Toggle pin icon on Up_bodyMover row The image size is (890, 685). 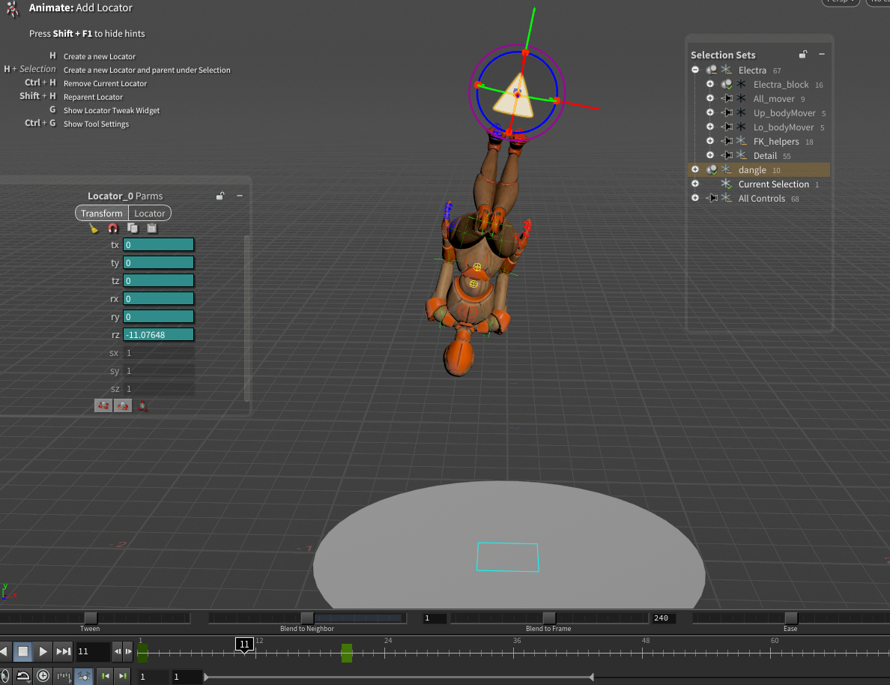point(727,112)
